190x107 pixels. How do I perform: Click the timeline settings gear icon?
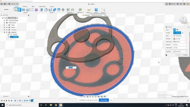click(x=188, y=100)
